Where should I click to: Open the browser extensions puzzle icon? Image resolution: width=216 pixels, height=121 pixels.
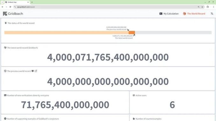coord(208,7)
